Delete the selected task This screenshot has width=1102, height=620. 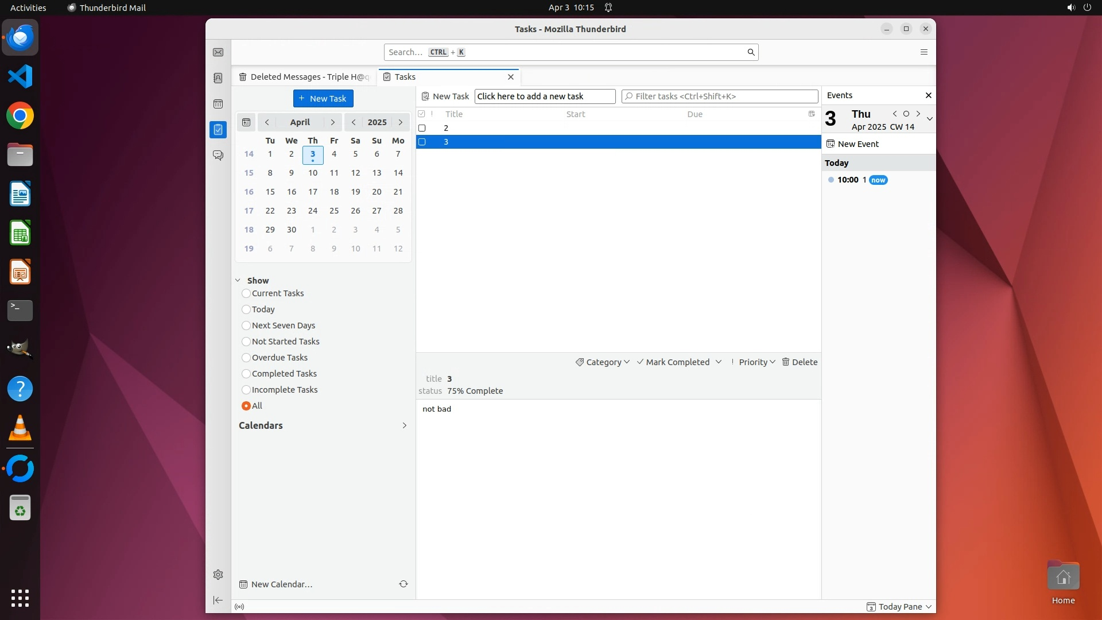tap(800, 362)
